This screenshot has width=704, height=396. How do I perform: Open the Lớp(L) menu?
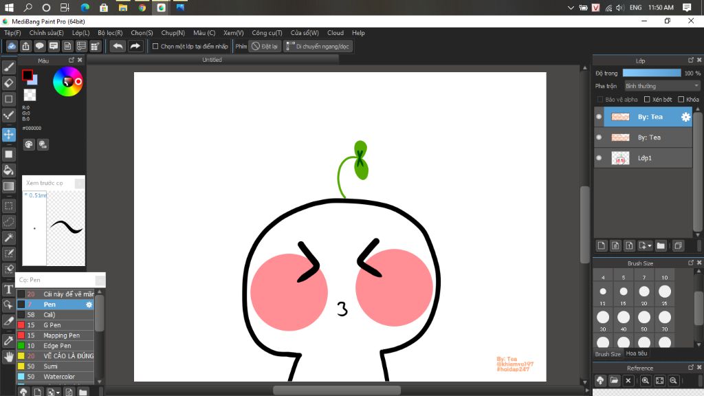[81, 33]
